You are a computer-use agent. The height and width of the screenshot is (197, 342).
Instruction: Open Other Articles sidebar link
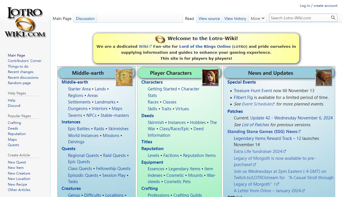(x=19, y=190)
